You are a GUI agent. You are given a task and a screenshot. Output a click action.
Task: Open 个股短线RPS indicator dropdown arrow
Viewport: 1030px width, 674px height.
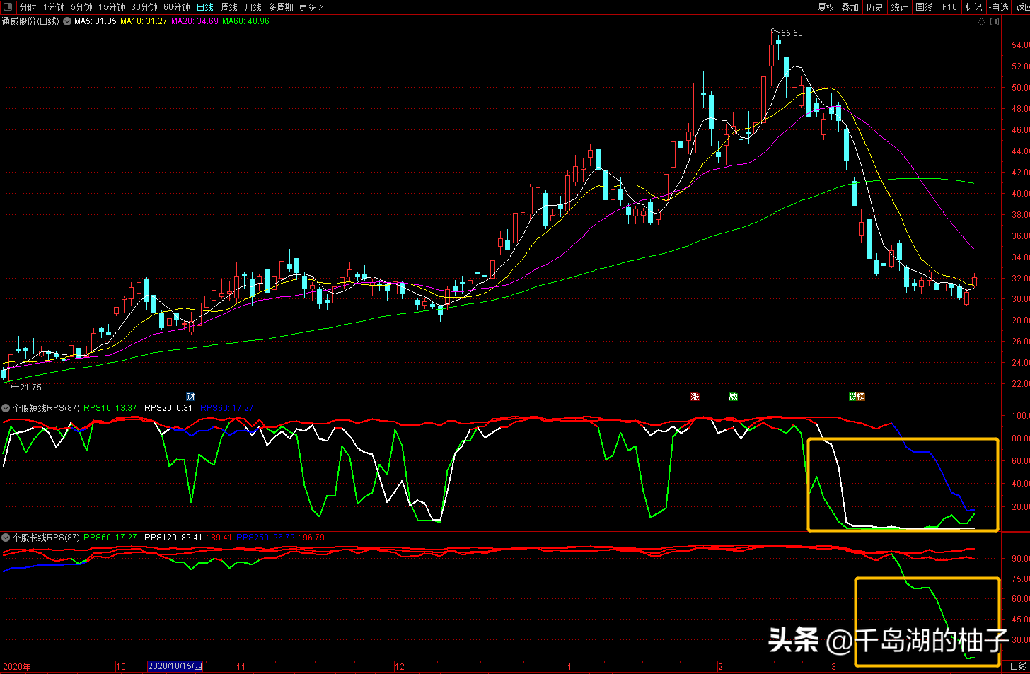[6, 408]
